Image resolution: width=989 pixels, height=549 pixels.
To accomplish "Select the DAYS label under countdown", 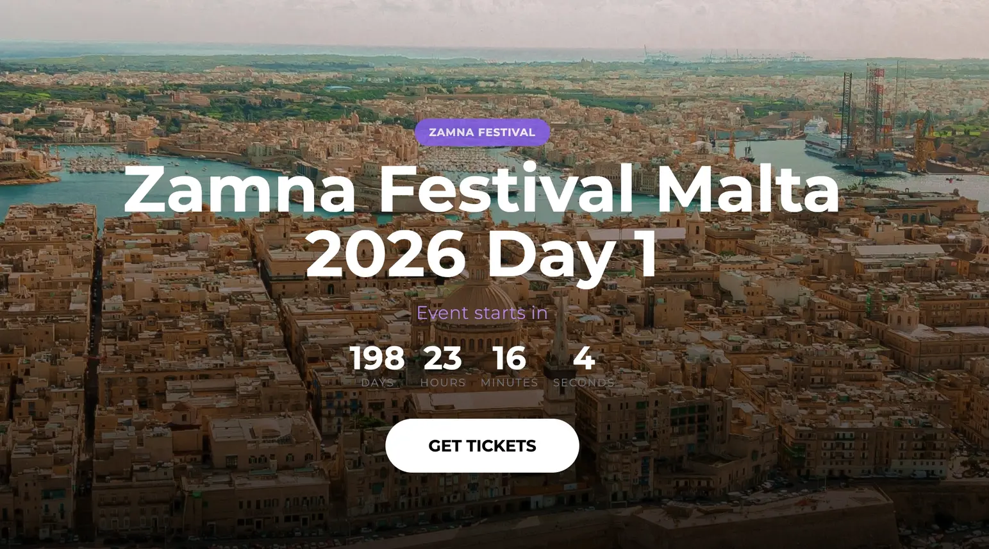I will 378,382.
